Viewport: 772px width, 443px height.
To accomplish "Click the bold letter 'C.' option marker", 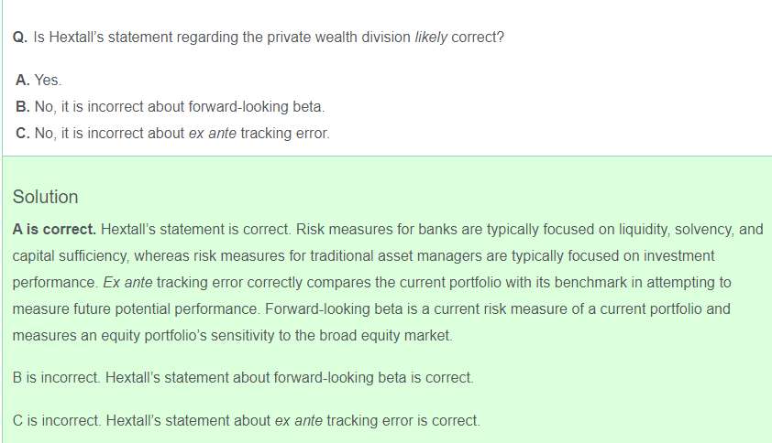I will click(x=23, y=134).
